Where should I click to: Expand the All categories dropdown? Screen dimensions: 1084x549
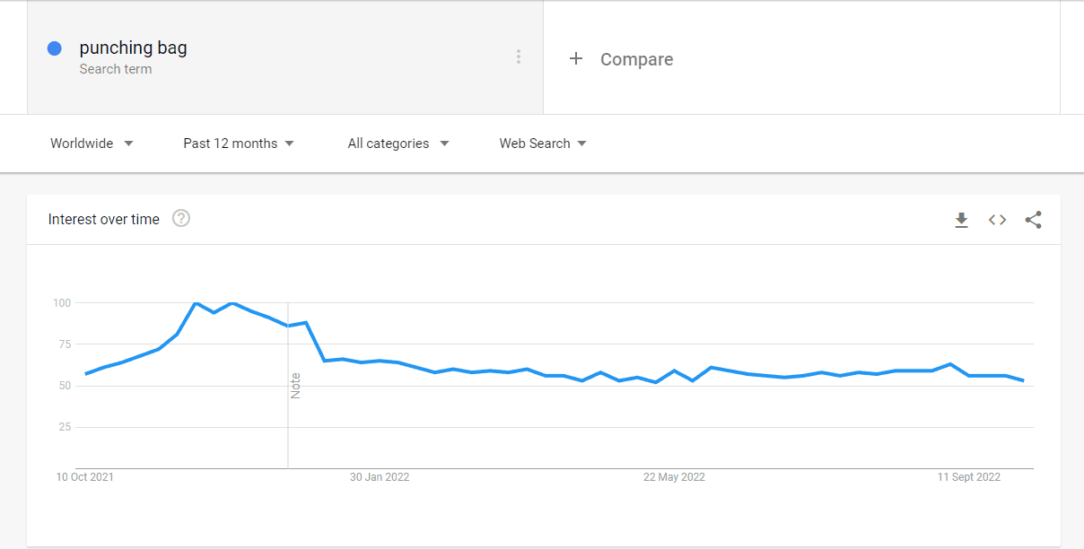[398, 144]
